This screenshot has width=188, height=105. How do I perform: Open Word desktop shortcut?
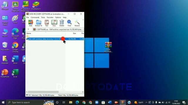[x=15, y=60]
